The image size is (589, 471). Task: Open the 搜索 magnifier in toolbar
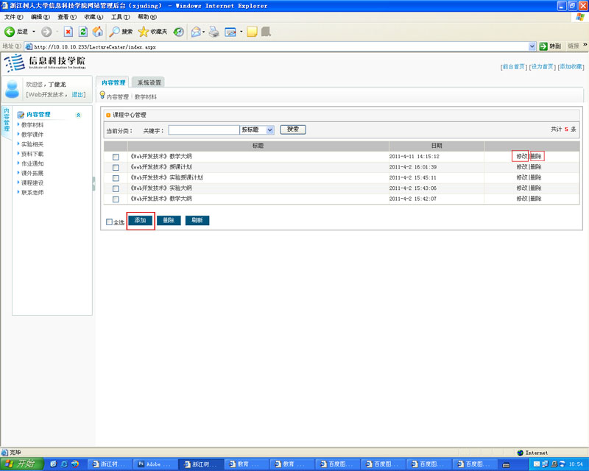[115, 32]
